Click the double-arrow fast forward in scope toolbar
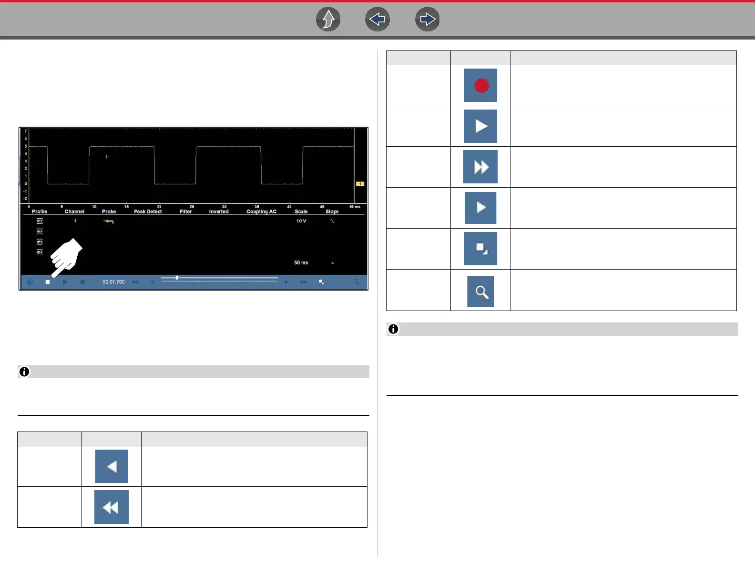Screen dimensions: 755x583 304,282
